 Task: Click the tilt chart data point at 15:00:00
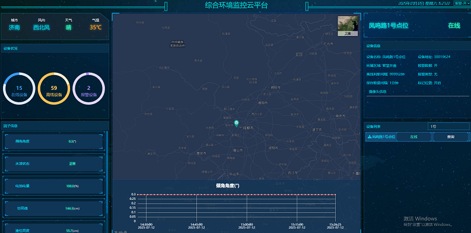coord(247,195)
